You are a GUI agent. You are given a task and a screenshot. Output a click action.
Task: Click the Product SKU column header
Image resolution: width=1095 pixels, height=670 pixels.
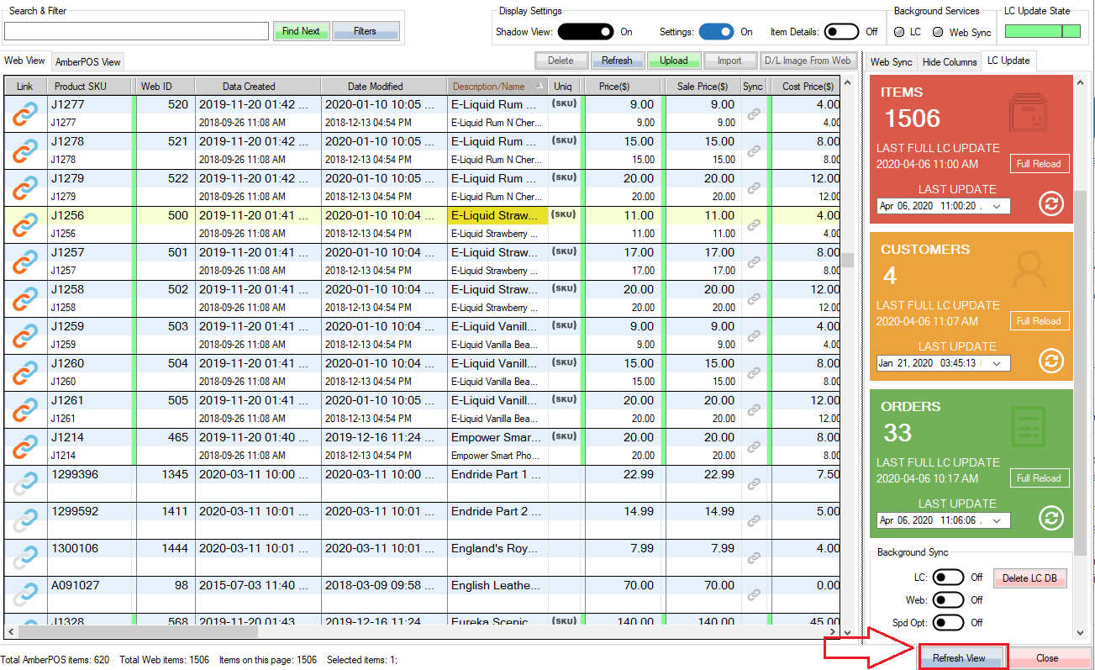click(89, 86)
